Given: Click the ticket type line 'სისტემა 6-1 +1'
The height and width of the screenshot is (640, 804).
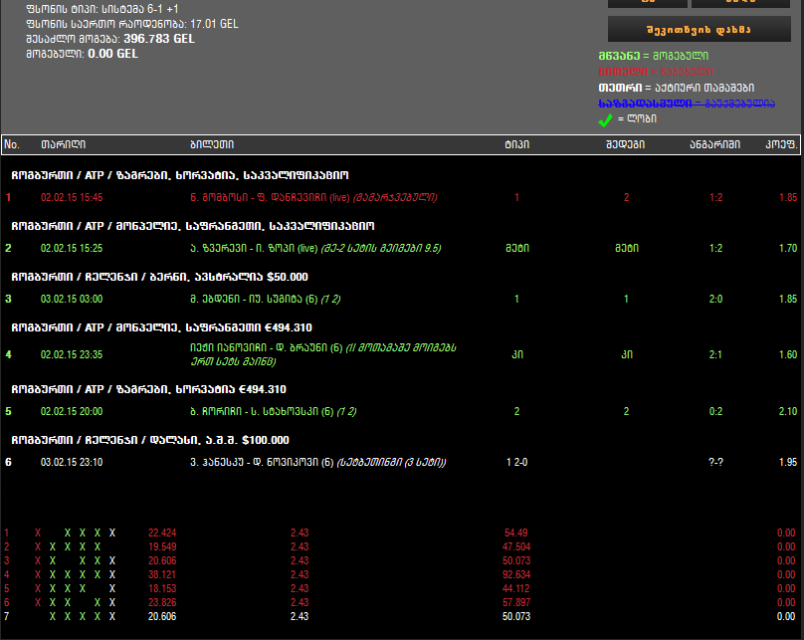Looking at the screenshot, I should tap(102, 9).
